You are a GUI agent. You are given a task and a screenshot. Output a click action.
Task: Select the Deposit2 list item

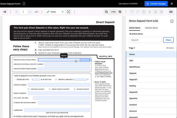(152, 92)
